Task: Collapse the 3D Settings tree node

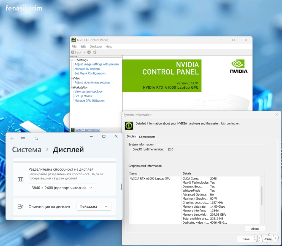Action: click(x=71, y=60)
